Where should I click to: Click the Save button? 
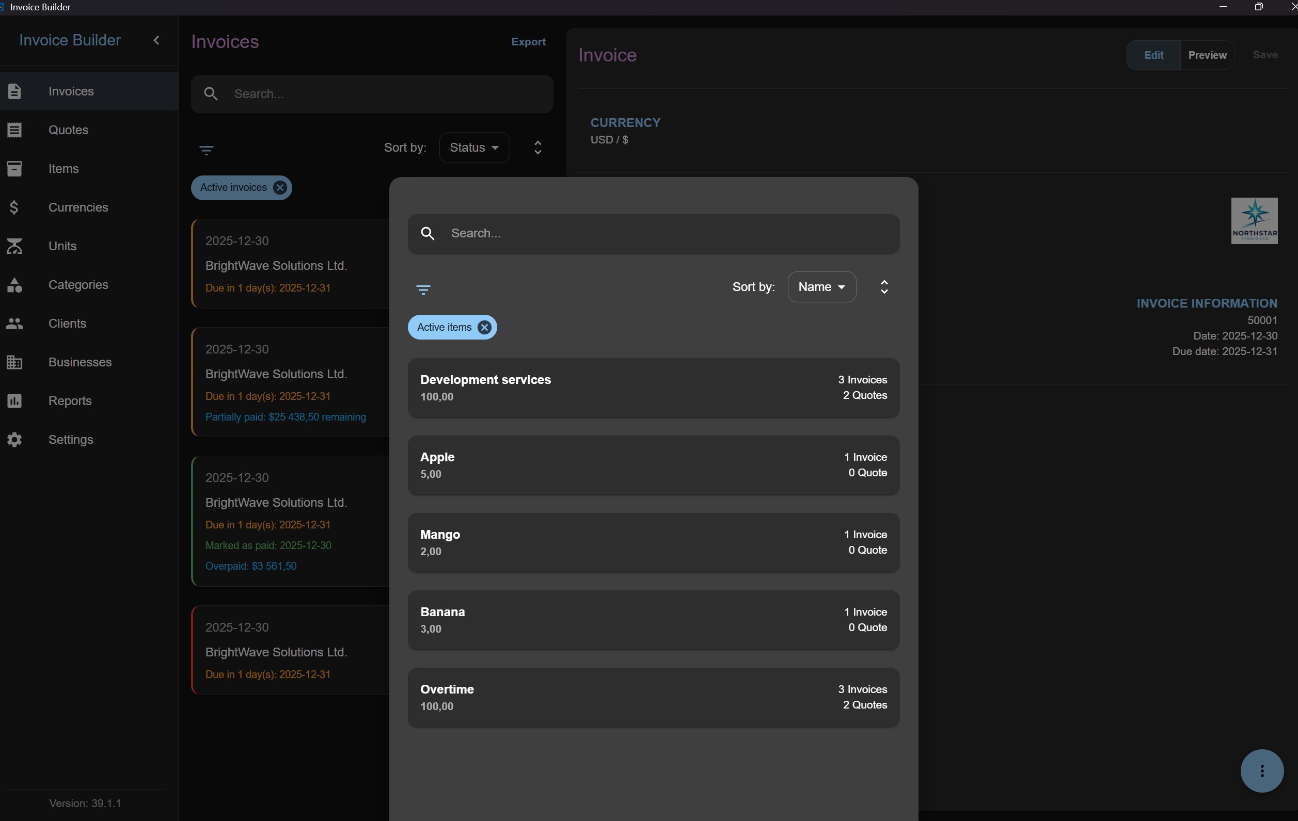point(1264,55)
